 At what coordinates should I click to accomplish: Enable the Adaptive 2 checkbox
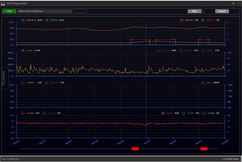(46, 83)
